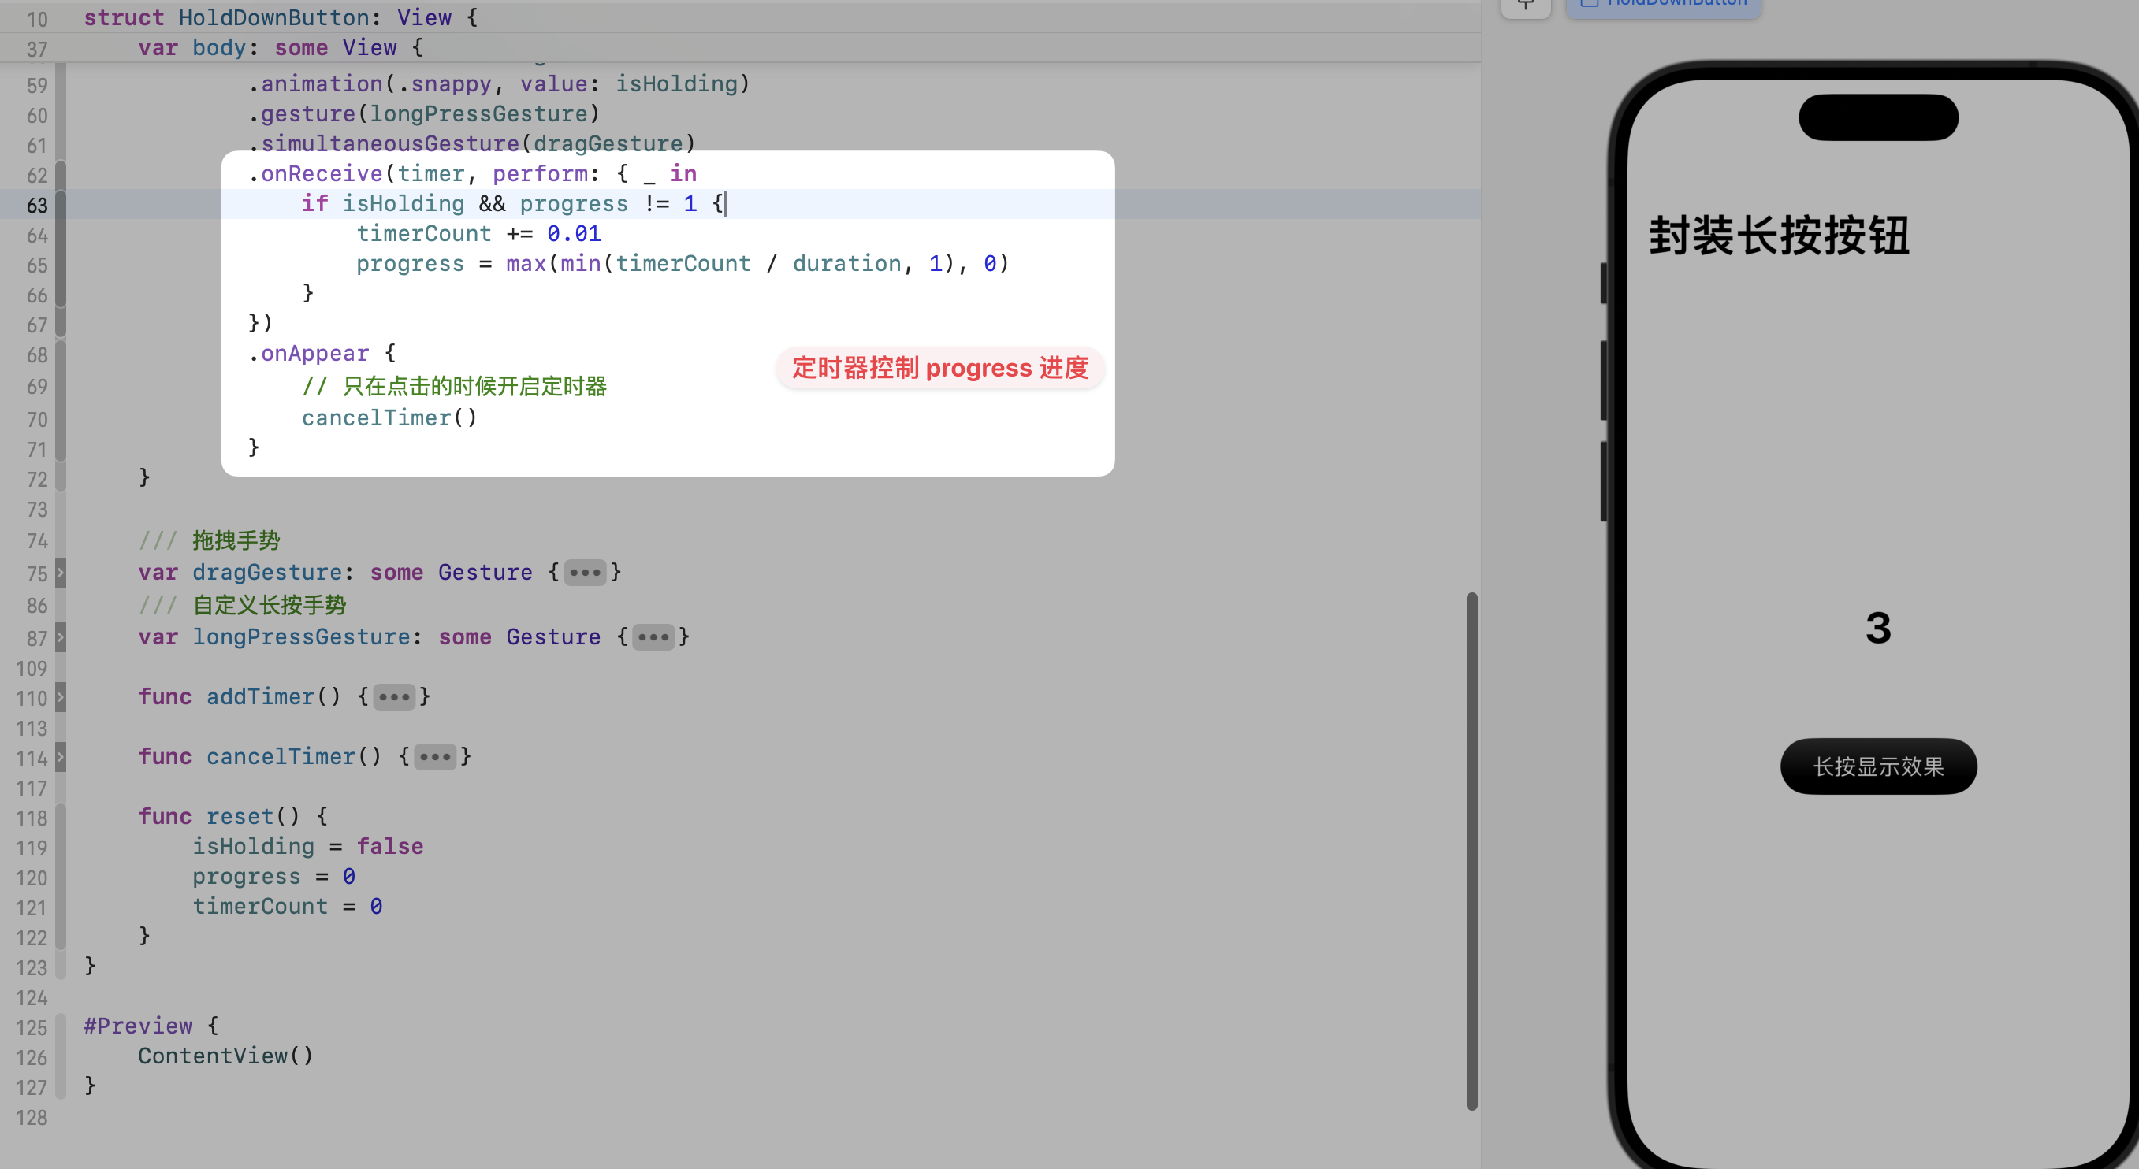This screenshot has height=1169, width=2139.
Task: Click the counter number 3 in the preview
Action: (1878, 628)
